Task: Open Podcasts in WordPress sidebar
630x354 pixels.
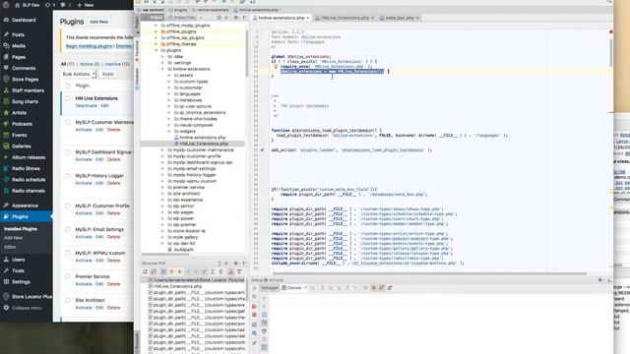Action: (22, 124)
